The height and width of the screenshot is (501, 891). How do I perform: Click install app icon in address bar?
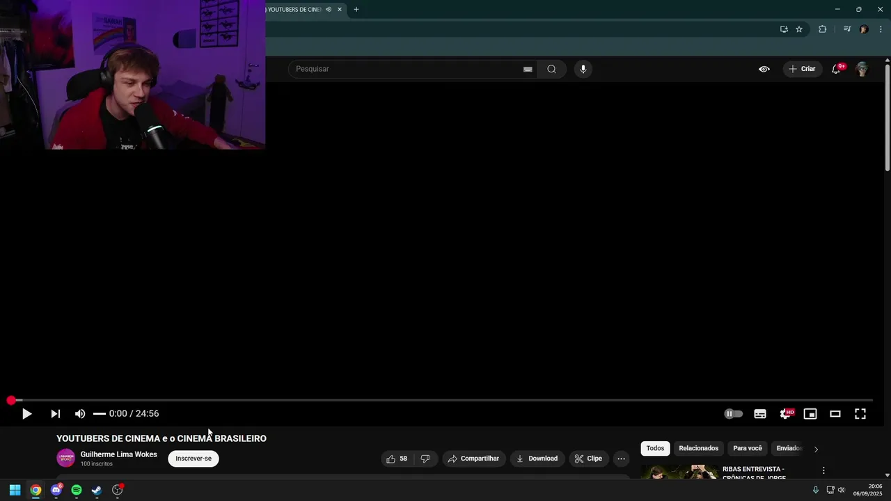click(x=784, y=29)
